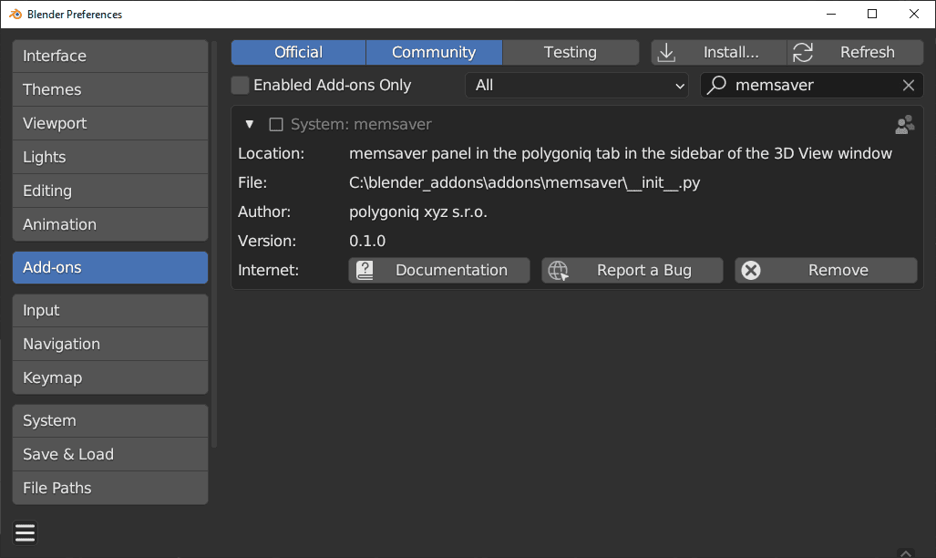Open the All categories dropdown

[576, 84]
